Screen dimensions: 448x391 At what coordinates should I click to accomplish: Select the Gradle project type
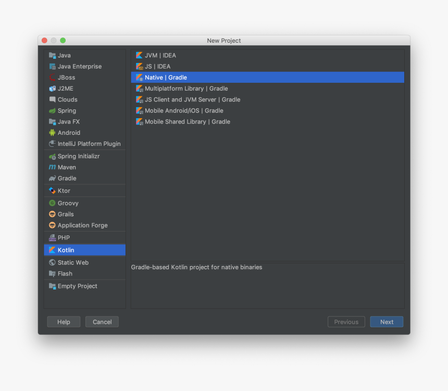pyautogui.click(x=85, y=178)
